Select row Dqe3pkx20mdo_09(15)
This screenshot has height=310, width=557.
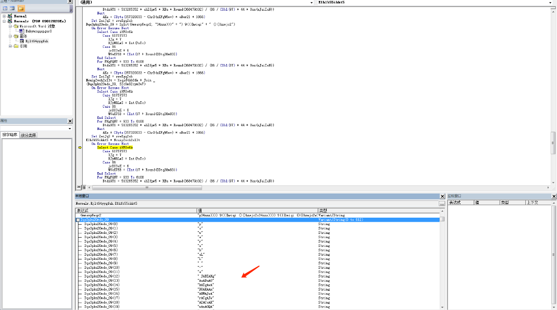(x=258, y=289)
